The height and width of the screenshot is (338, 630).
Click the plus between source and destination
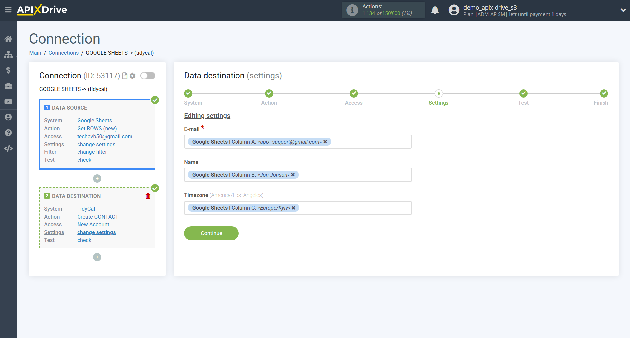[97, 178]
